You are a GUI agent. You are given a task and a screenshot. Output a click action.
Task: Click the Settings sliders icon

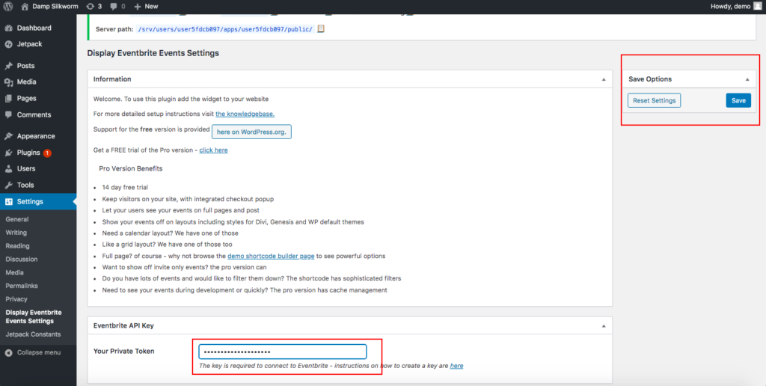pos(8,202)
